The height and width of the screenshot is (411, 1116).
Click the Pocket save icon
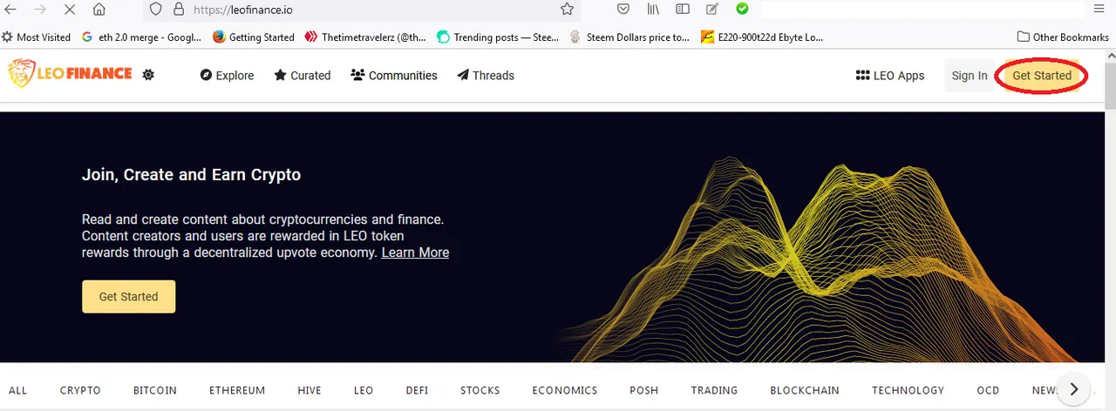(623, 10)
